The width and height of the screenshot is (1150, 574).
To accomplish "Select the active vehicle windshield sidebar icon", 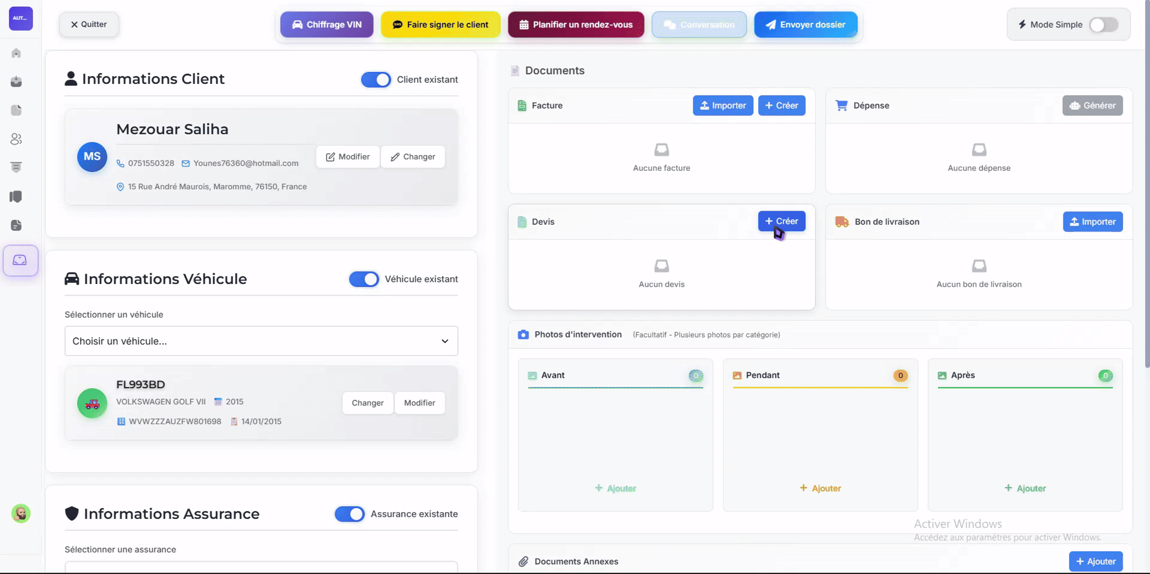I will click(20, 260).
